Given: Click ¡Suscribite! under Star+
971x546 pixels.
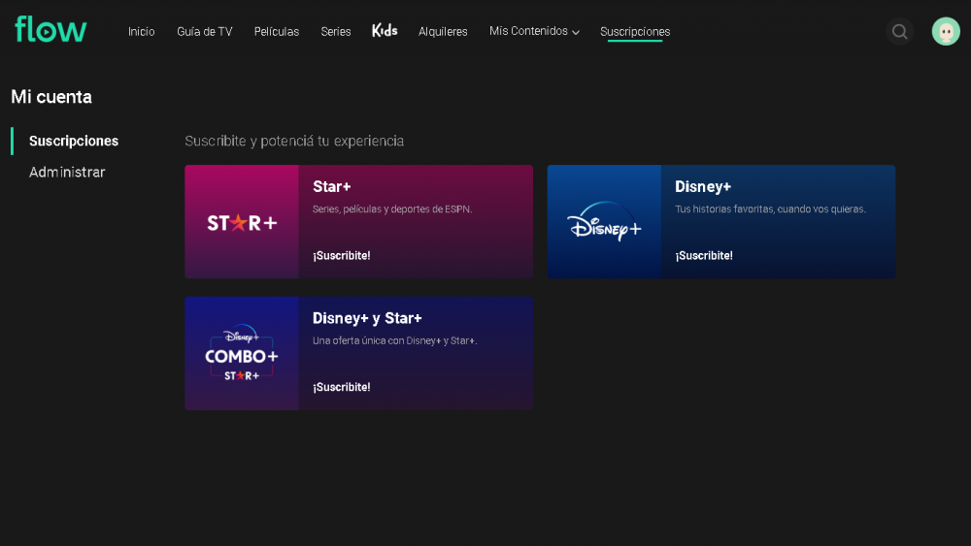Looking at the screenshot, I should point(342,256).
